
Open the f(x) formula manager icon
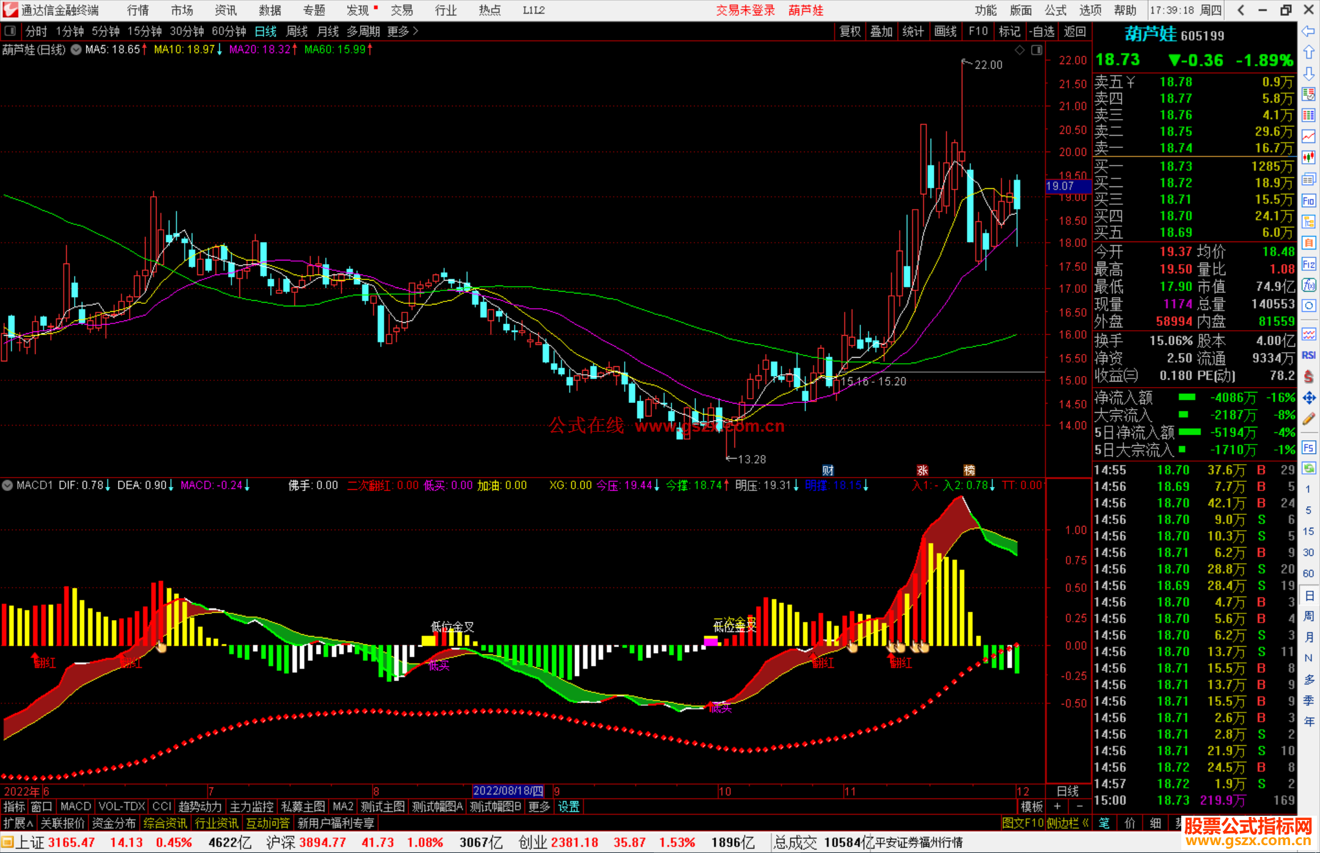(1308, 285)
